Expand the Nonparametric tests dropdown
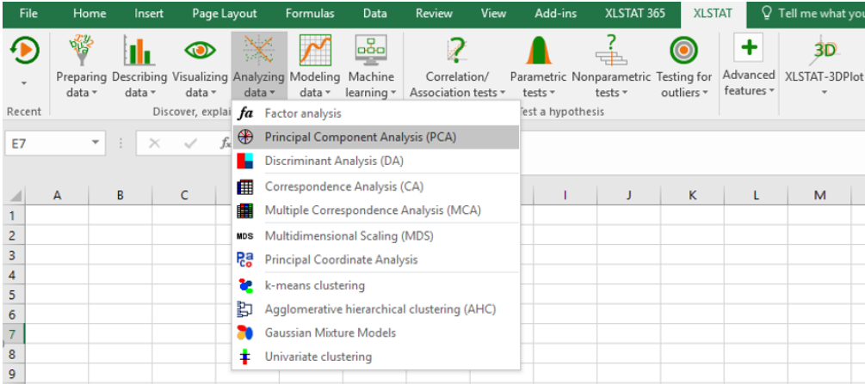 pyautogui.click(x=611, y=92)
